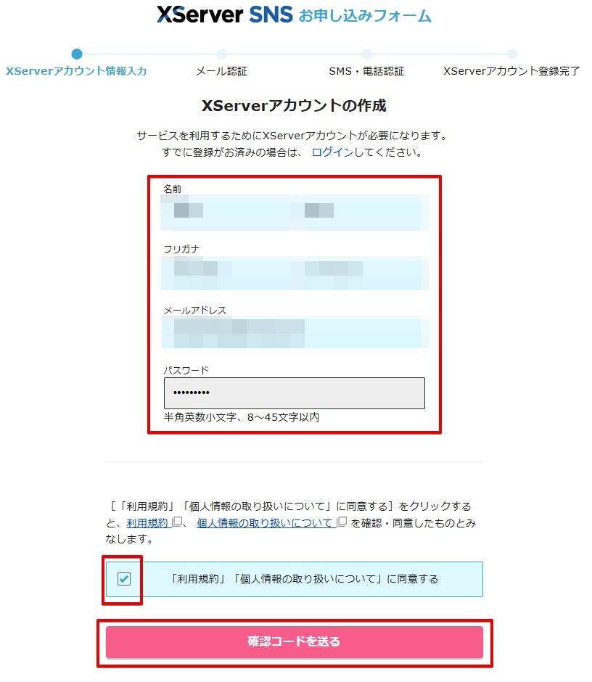The width and height of the screenshot is (592, 682).
Task: Click the 半角英数小文字、8〜45文字以内 hint text
Action: pyautogui.click(x=242, y=417)
